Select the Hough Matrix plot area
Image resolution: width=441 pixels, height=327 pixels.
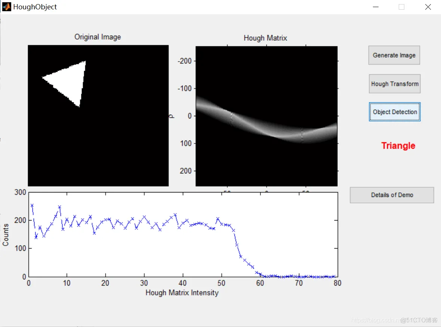[266, 116]
